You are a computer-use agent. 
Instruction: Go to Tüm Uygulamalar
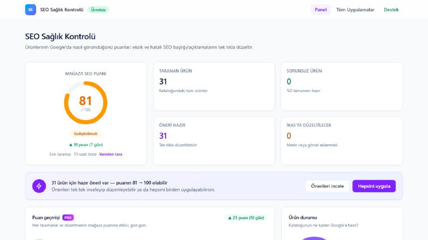pos(355,10)
